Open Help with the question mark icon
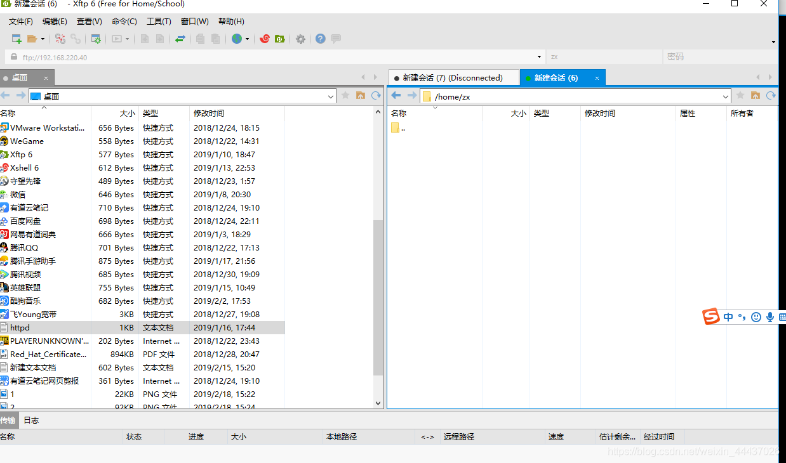The image size is (786, 463). tap(321, 39)
